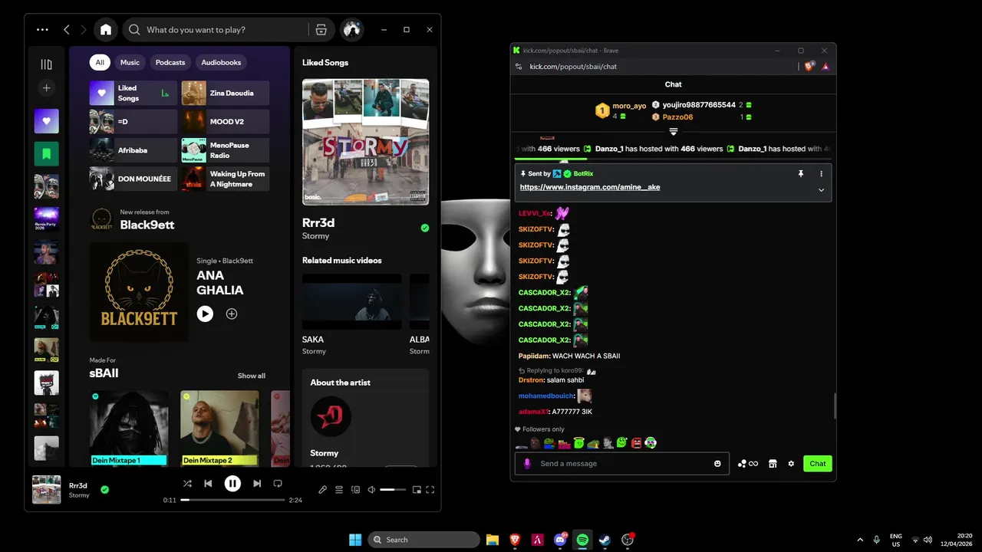Enter Spotify full screen mode
This screenshot has height=552, width=982.
pyautogui.click(x=430, y=489)
